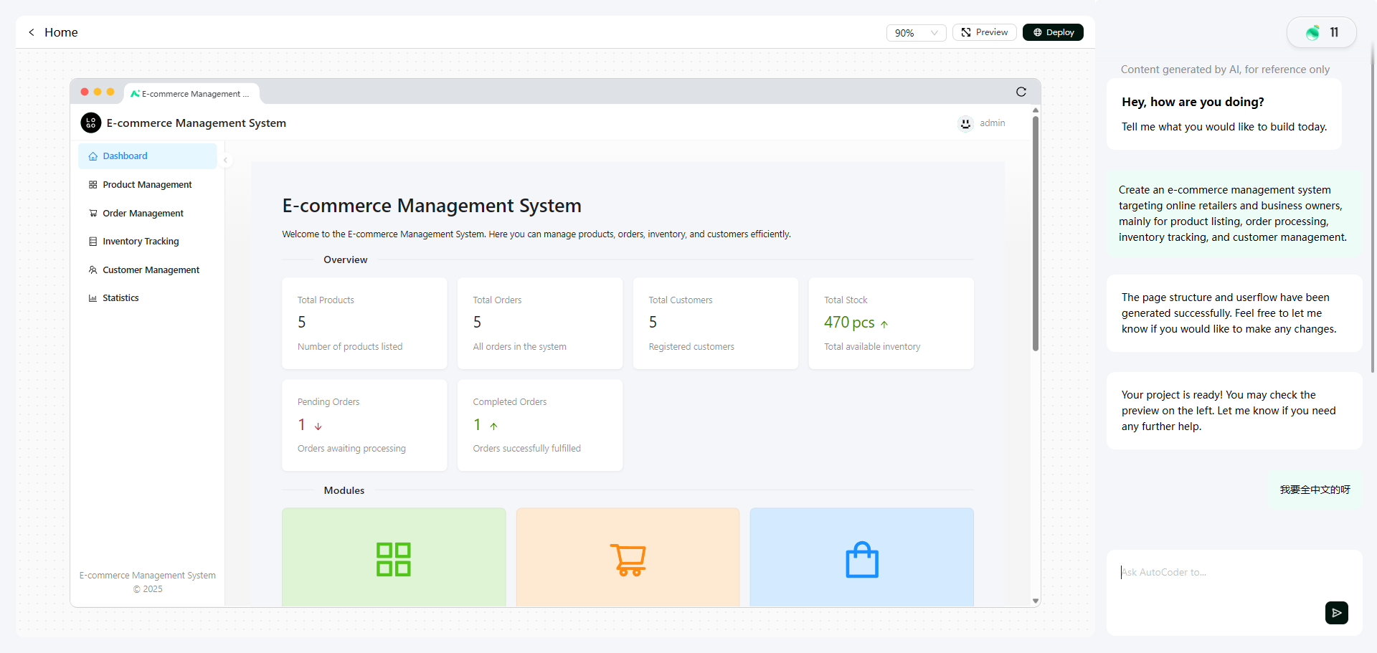1377x653 pixels.
Task: Click the Order Management cart icon in sidebar
Action: click(x=93, y=214)
